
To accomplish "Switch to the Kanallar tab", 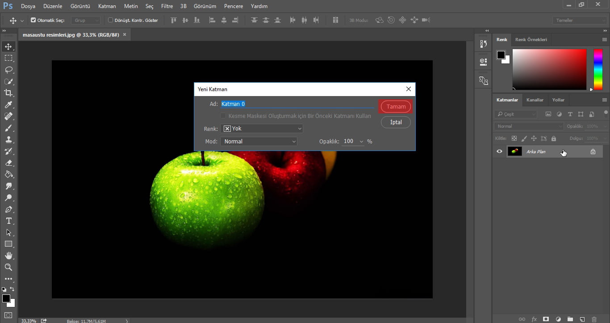I will tap(535, 100).
